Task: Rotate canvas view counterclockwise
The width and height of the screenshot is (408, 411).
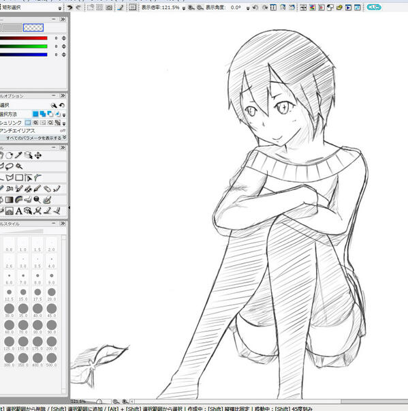Action: click(255, 7)
